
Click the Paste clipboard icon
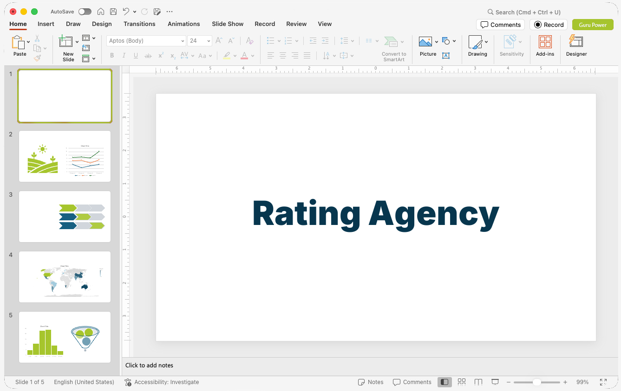tap(18, 42)
